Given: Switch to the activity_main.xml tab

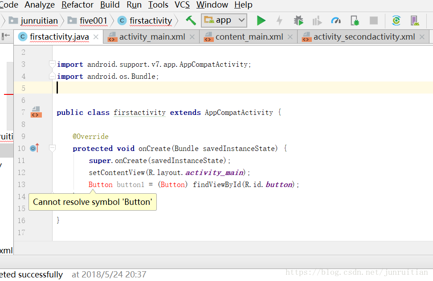Looking at the screenshot, I should tap(152, 37).
